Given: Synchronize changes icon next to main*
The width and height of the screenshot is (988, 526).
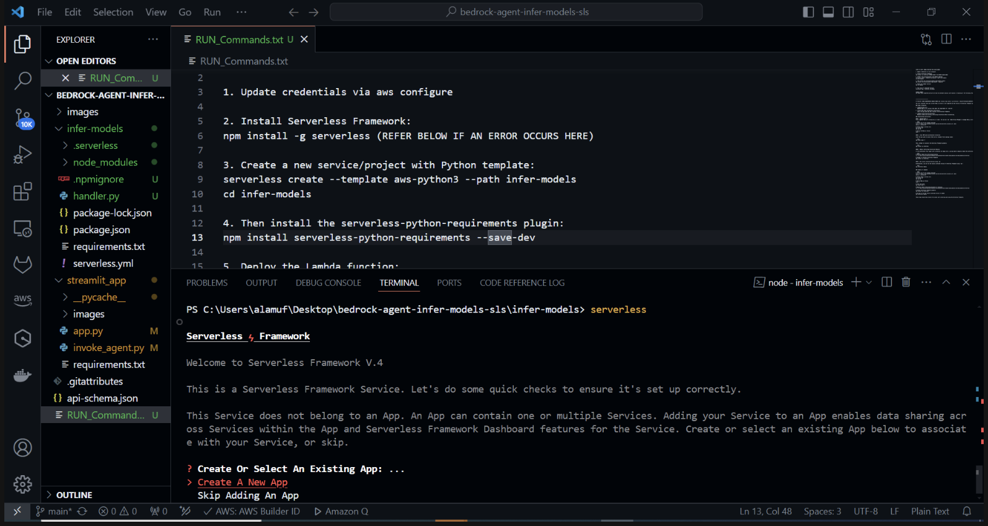Looking at the screenshot, I should (x=82, y=511).
